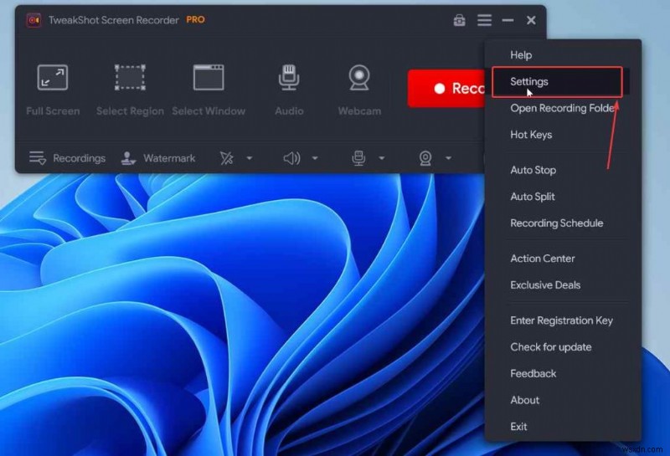Click the system sound speaker icon
Screen dimensions: 670x456
coord(291,158)
